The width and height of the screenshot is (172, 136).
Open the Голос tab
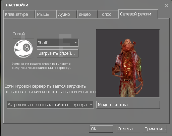[108, 14]
